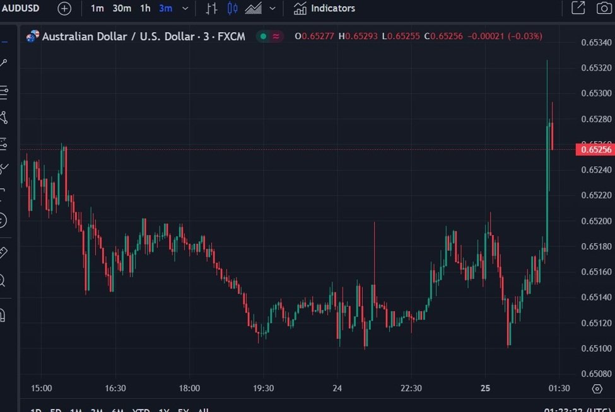Select the zoom in magnifier tool
Viewport: 615px width, 412px height.
coord(3,280)
